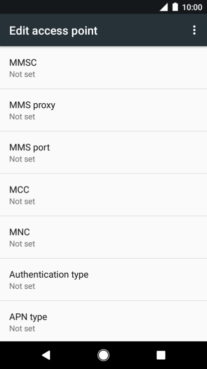The image size is (207, 369).
Task: Open the three-dot overflow menu
Action: tap(194, 31)
